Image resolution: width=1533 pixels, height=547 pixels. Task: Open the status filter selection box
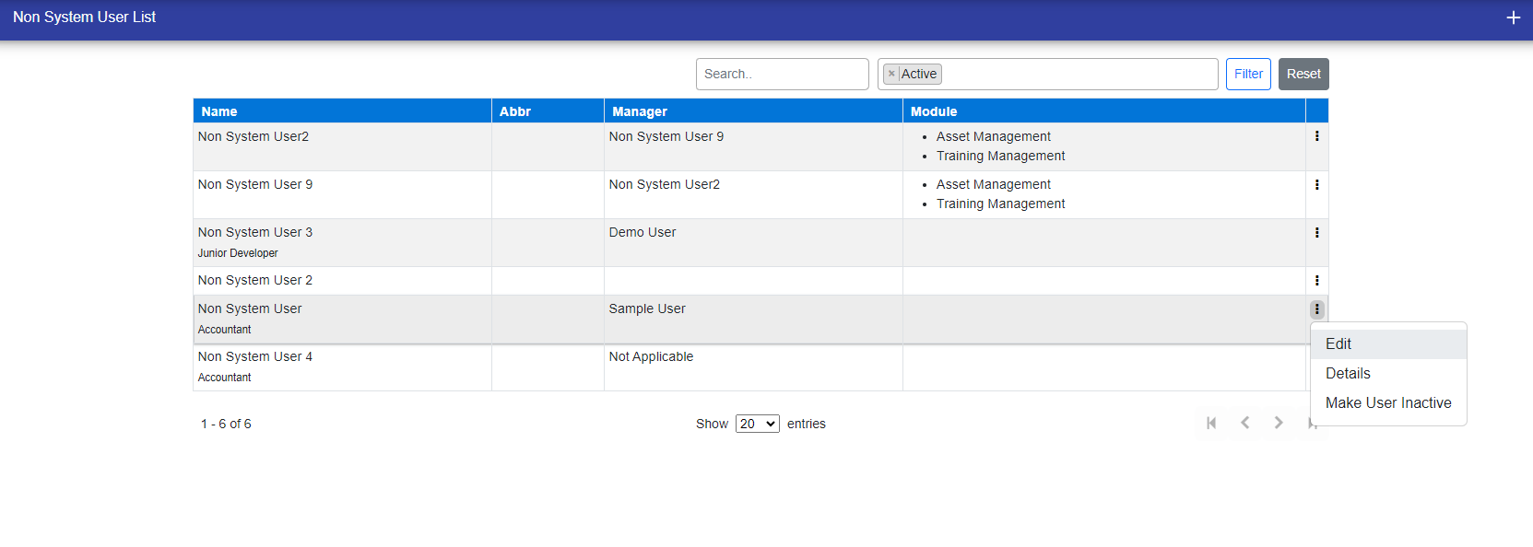pos(1077,74)
